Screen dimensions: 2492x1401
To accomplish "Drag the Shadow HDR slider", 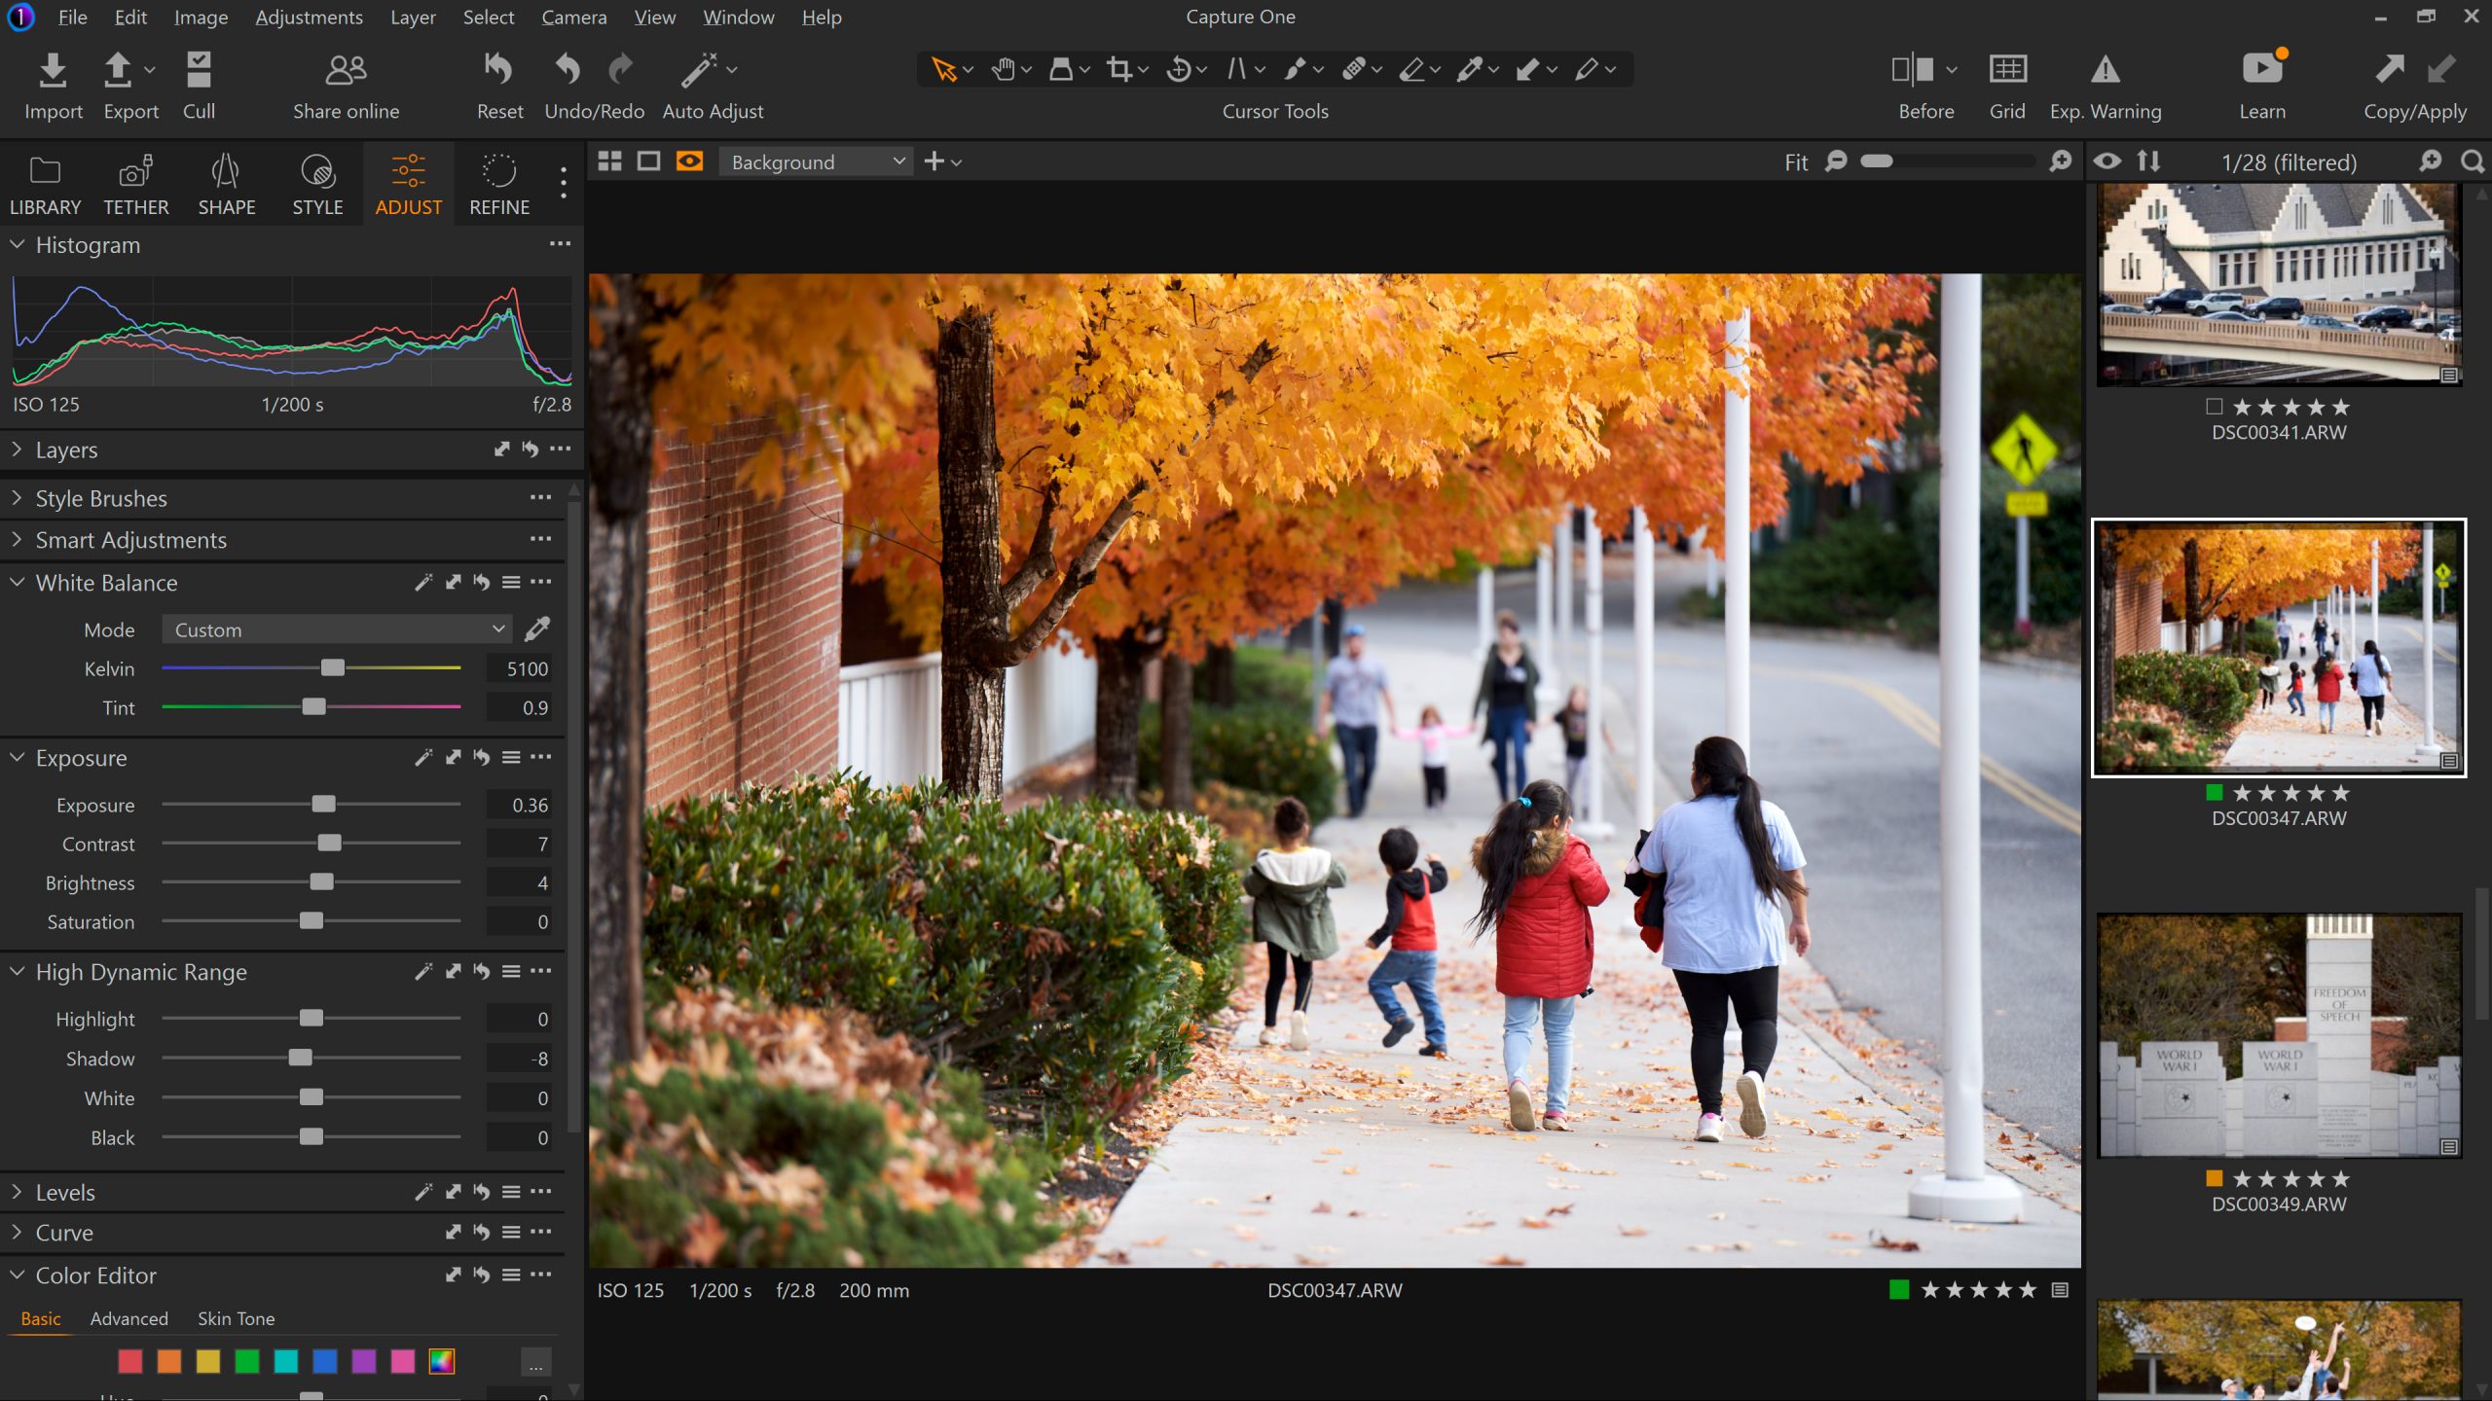I will pyautogui.click(x=301, y=1058).
